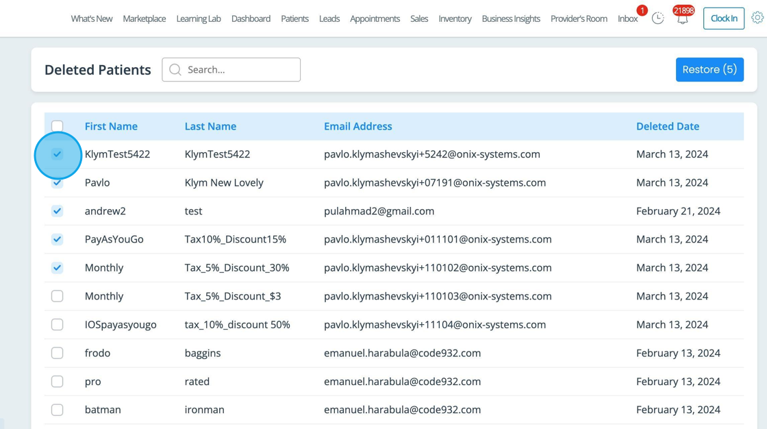Click last name Tax10%_Discount15%
The width and height of the screenshot is (767, 429).
tap(236, 239)
